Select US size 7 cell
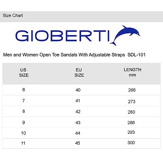Image resolution: width=163 pixels, height=163 pixels. [x=23, y=100]
